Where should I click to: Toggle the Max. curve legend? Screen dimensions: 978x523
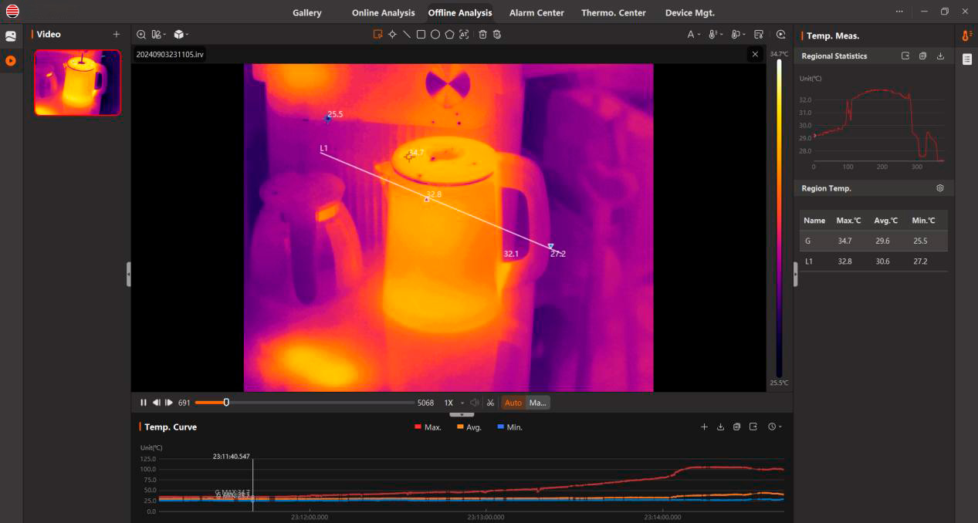(x=428, y=427)
